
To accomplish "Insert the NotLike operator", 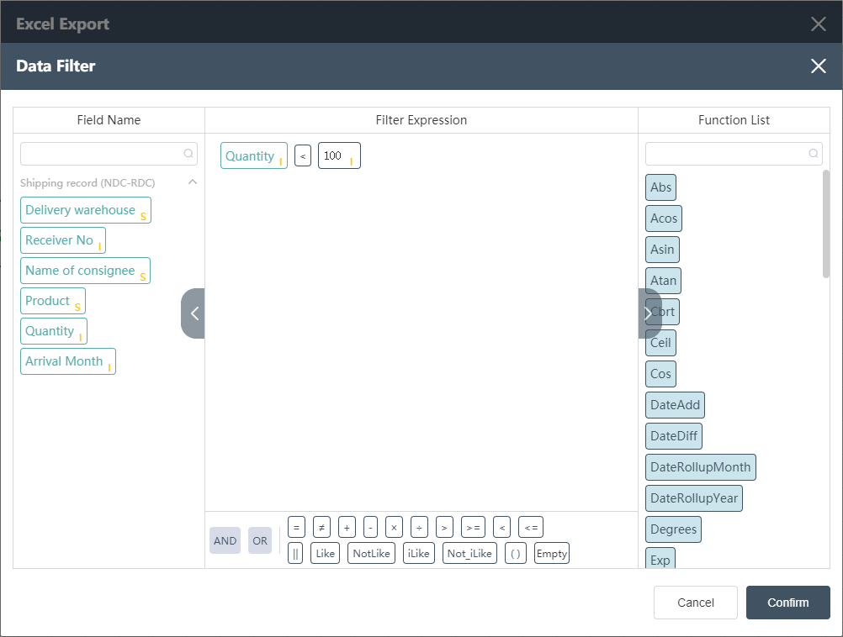I will click(x=372, y=553).
